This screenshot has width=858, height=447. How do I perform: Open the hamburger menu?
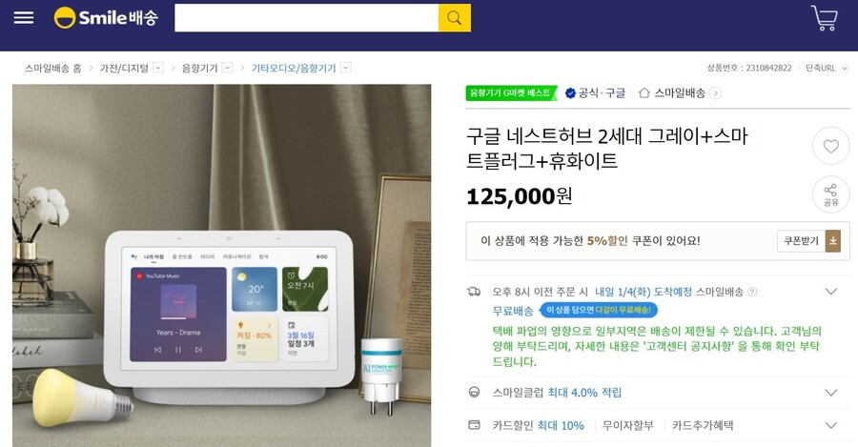pos(24,17)
